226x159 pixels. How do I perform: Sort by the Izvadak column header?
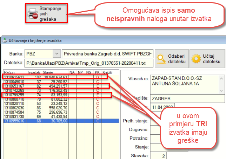coord(34,72)
